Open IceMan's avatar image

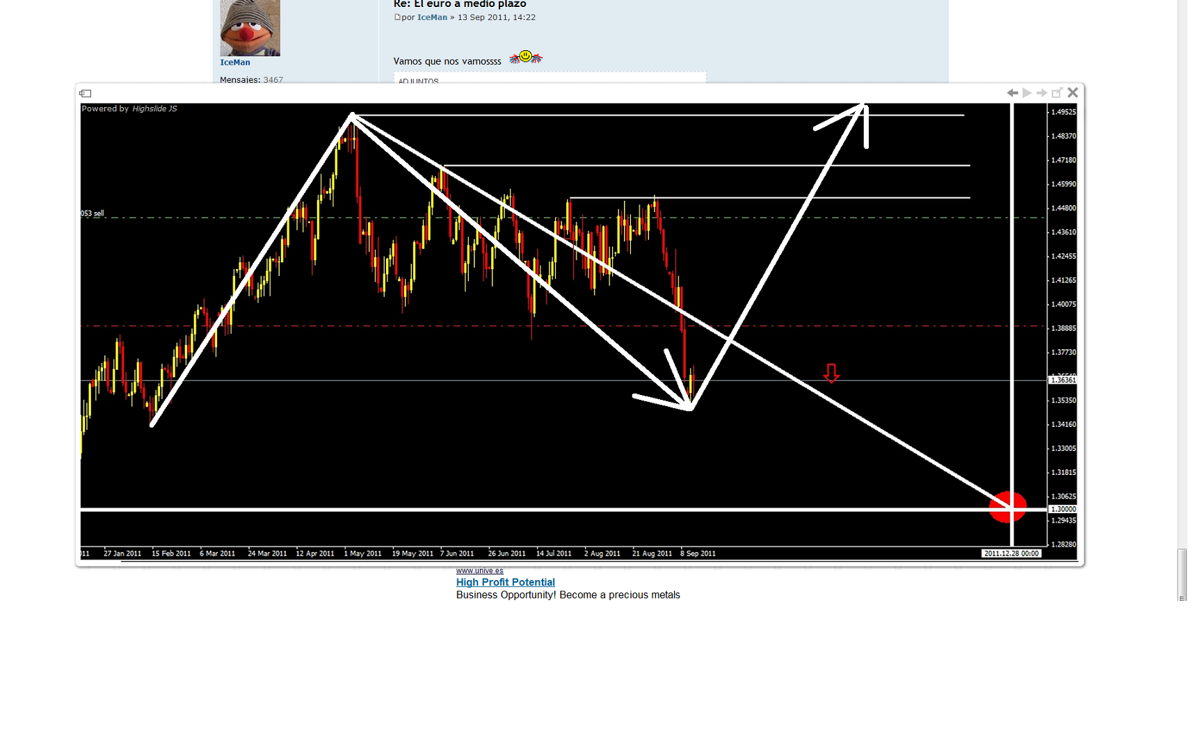coord(250,28)
